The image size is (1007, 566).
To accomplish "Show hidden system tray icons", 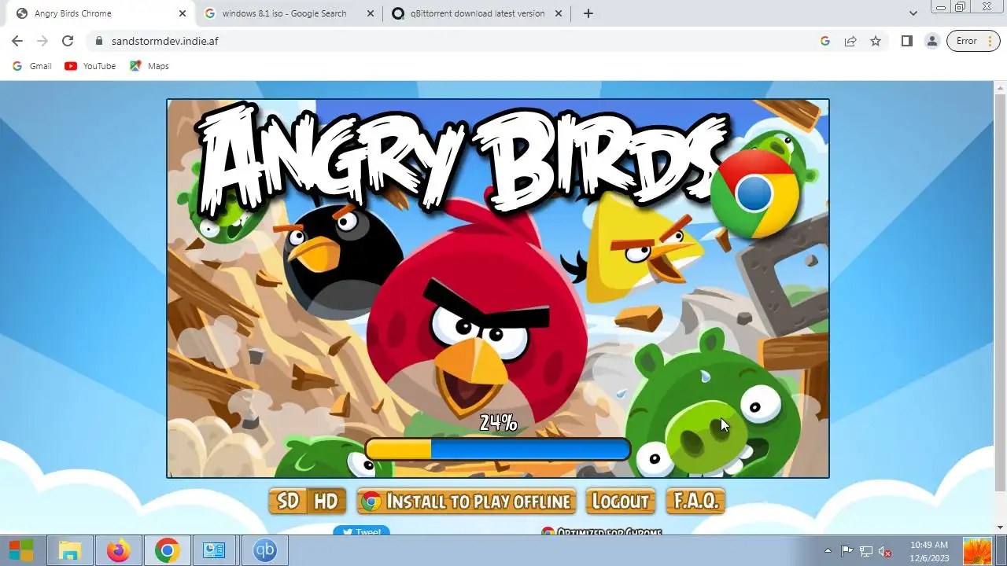I will 828,551.
